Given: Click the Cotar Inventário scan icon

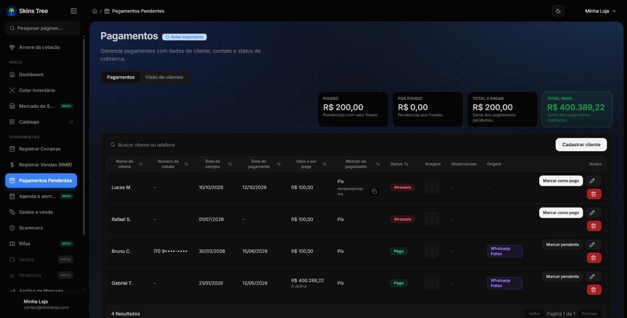Looking at the screenshot, I should 12,90.
